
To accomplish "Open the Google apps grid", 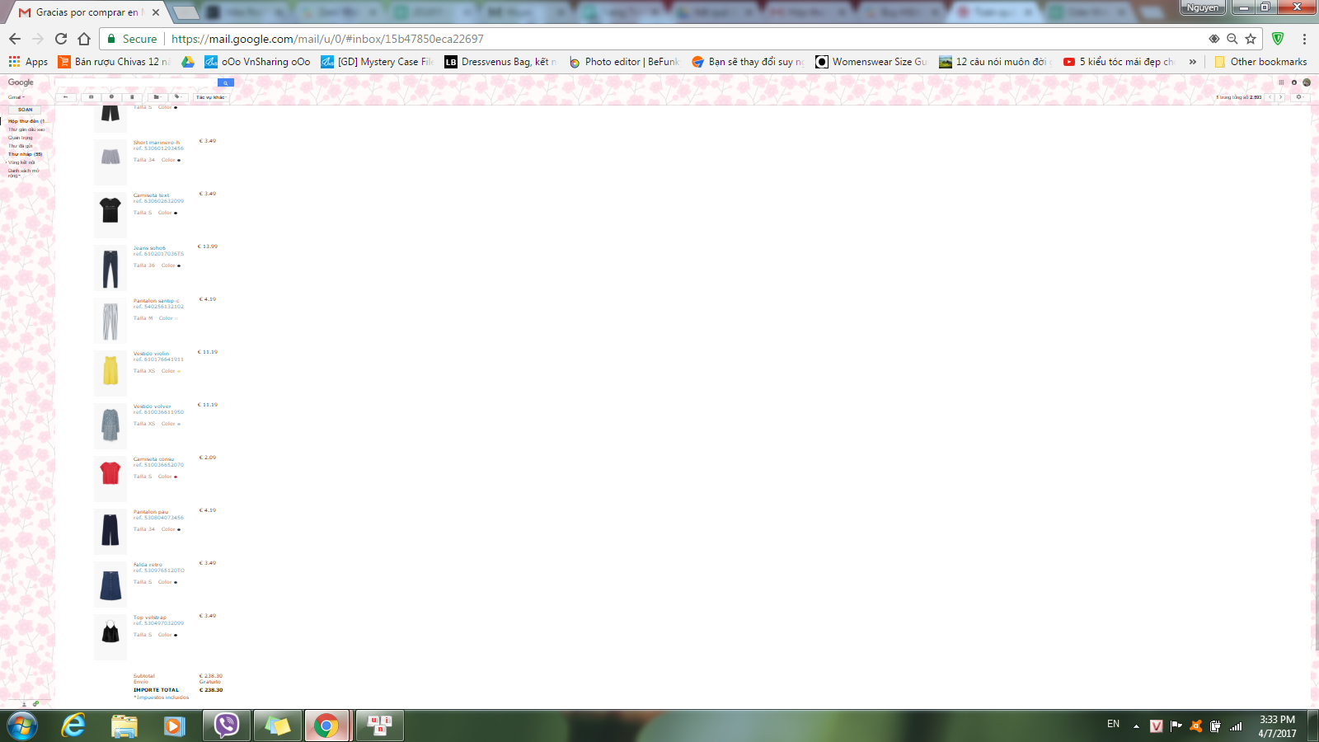I will click(x=1281, y=82).
